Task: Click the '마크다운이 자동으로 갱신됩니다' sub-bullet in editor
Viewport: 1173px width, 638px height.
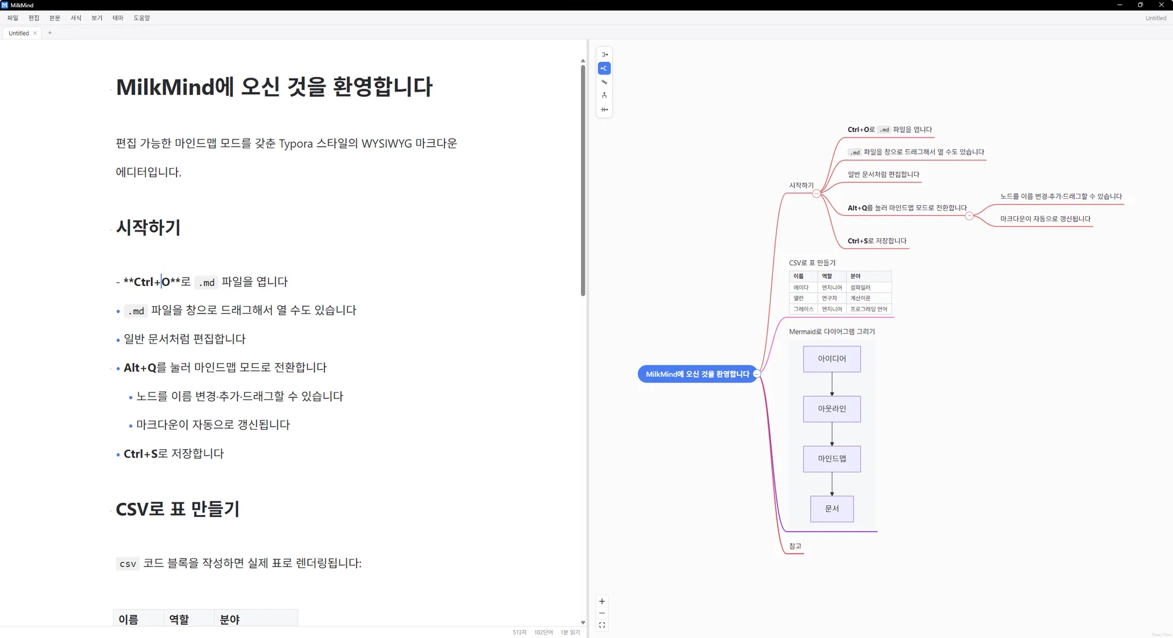Action: pyautogui.click(x=213, y=425)
